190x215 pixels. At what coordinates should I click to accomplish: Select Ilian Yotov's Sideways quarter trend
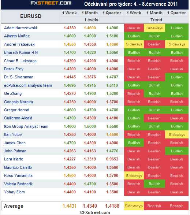click(x=177, y=134)
